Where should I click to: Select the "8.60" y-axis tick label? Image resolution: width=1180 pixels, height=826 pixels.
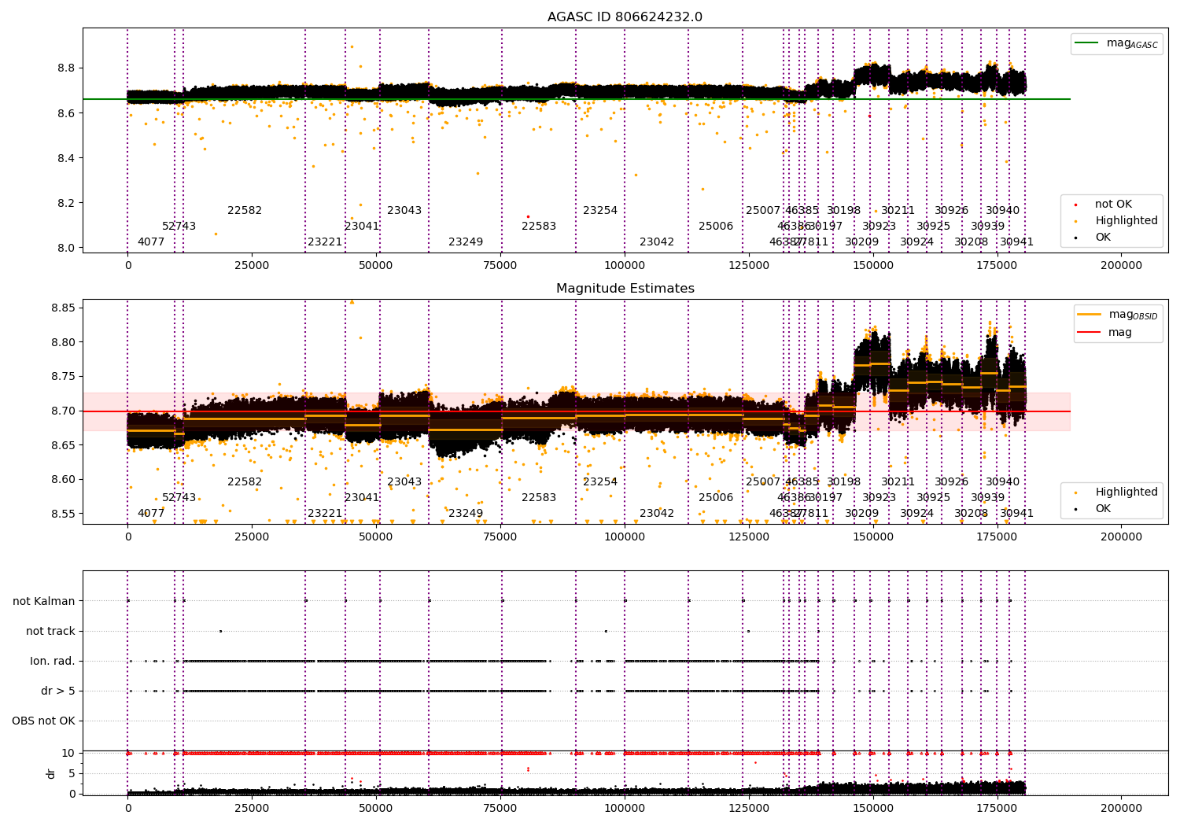tap(63, 479)
